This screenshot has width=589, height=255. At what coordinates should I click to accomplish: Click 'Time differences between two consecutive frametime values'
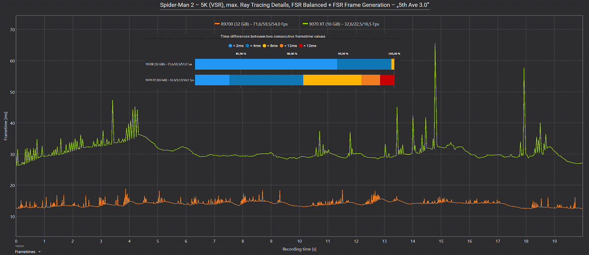point(273,36)
